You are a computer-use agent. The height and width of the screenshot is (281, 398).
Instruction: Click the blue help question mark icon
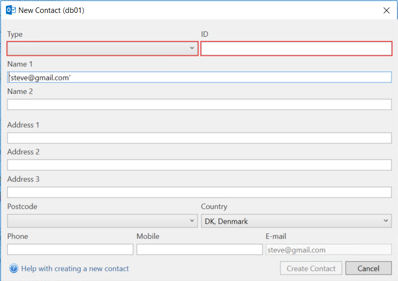point(13,269)
